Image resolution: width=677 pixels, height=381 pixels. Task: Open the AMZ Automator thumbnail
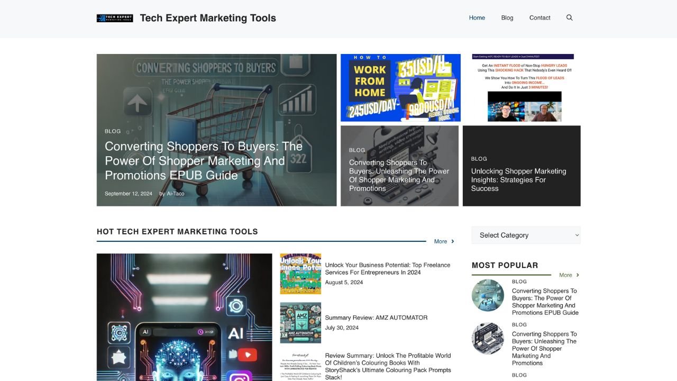300,323
